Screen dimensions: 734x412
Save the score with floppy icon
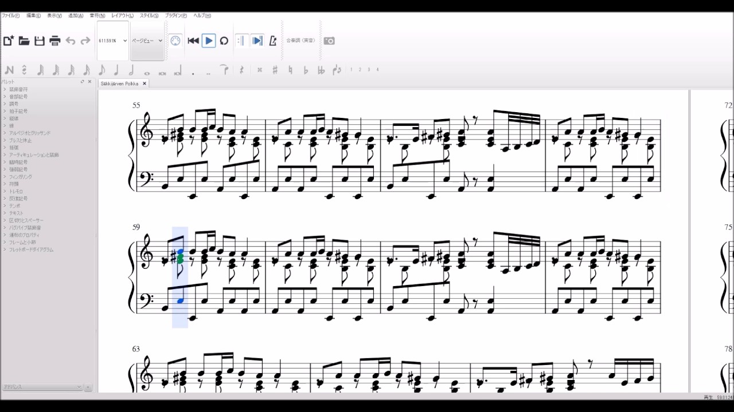tap(40, 41)
